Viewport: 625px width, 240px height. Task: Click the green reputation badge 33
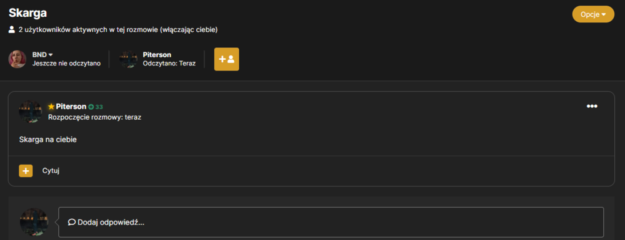96,107
